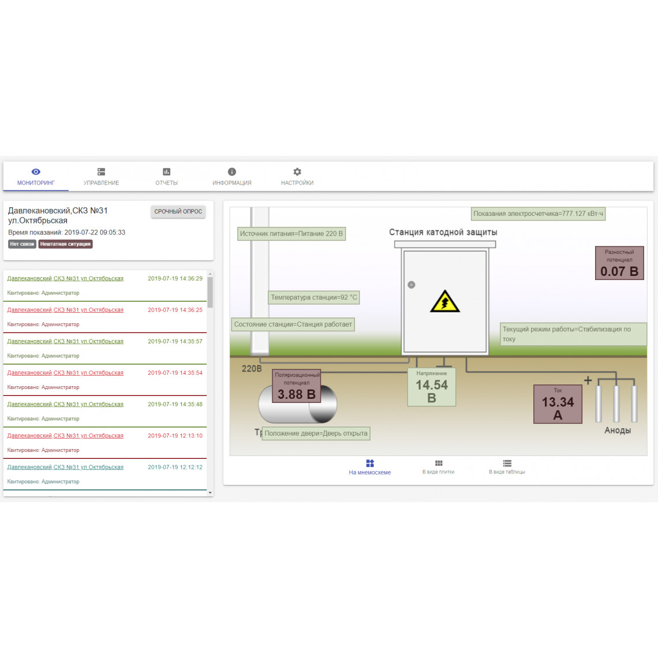The image size is (658, 658).
Task: Open the ОТЧЕТЫ tab label
Action: point(167,183)
